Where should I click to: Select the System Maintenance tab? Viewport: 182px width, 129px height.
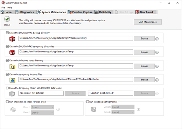pyautogui.click(x=52, y=12)
